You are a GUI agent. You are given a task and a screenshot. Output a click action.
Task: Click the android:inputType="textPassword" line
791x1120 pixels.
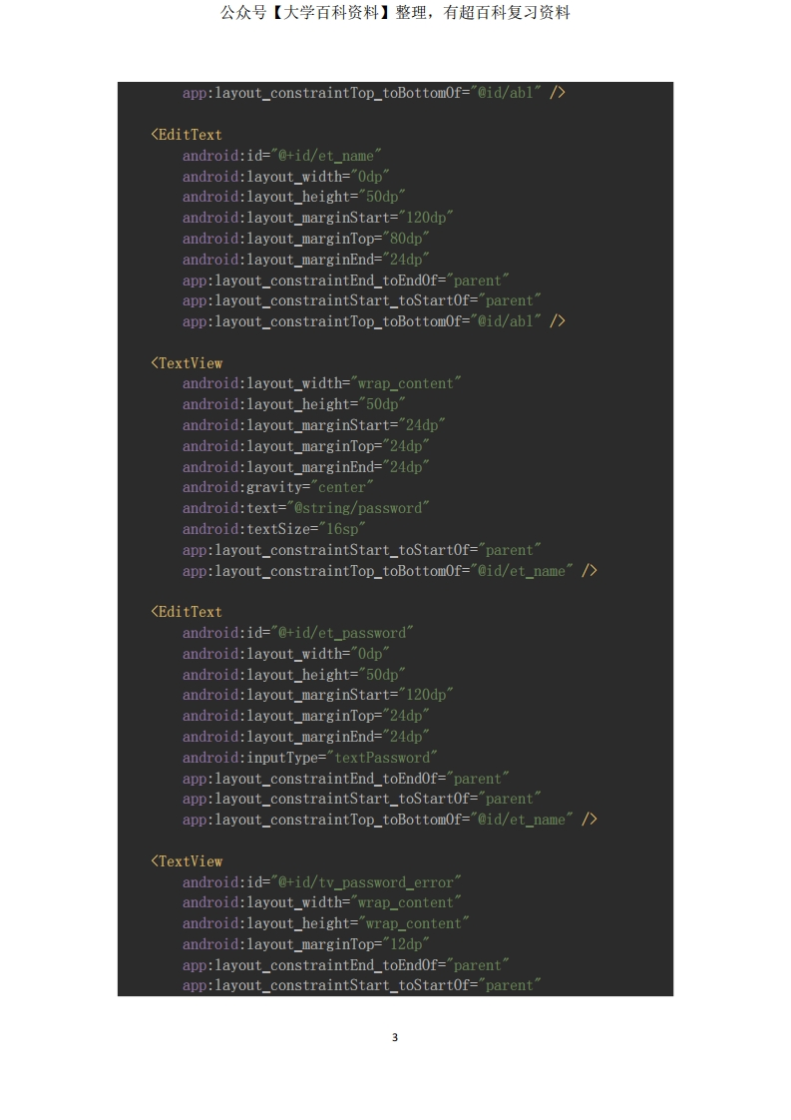pyautogui.click(x=310, y=757)
